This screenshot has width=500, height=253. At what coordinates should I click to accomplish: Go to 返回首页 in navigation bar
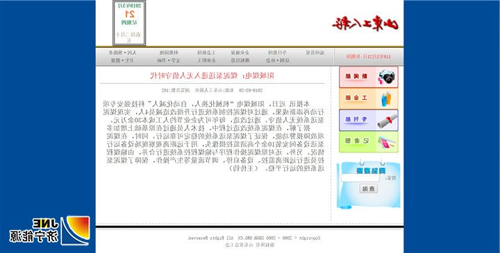click(x=315, y=53)
